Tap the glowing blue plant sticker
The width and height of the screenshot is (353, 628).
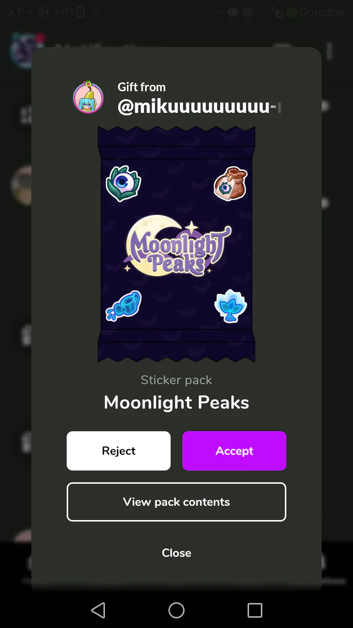[x=230, y=306]
